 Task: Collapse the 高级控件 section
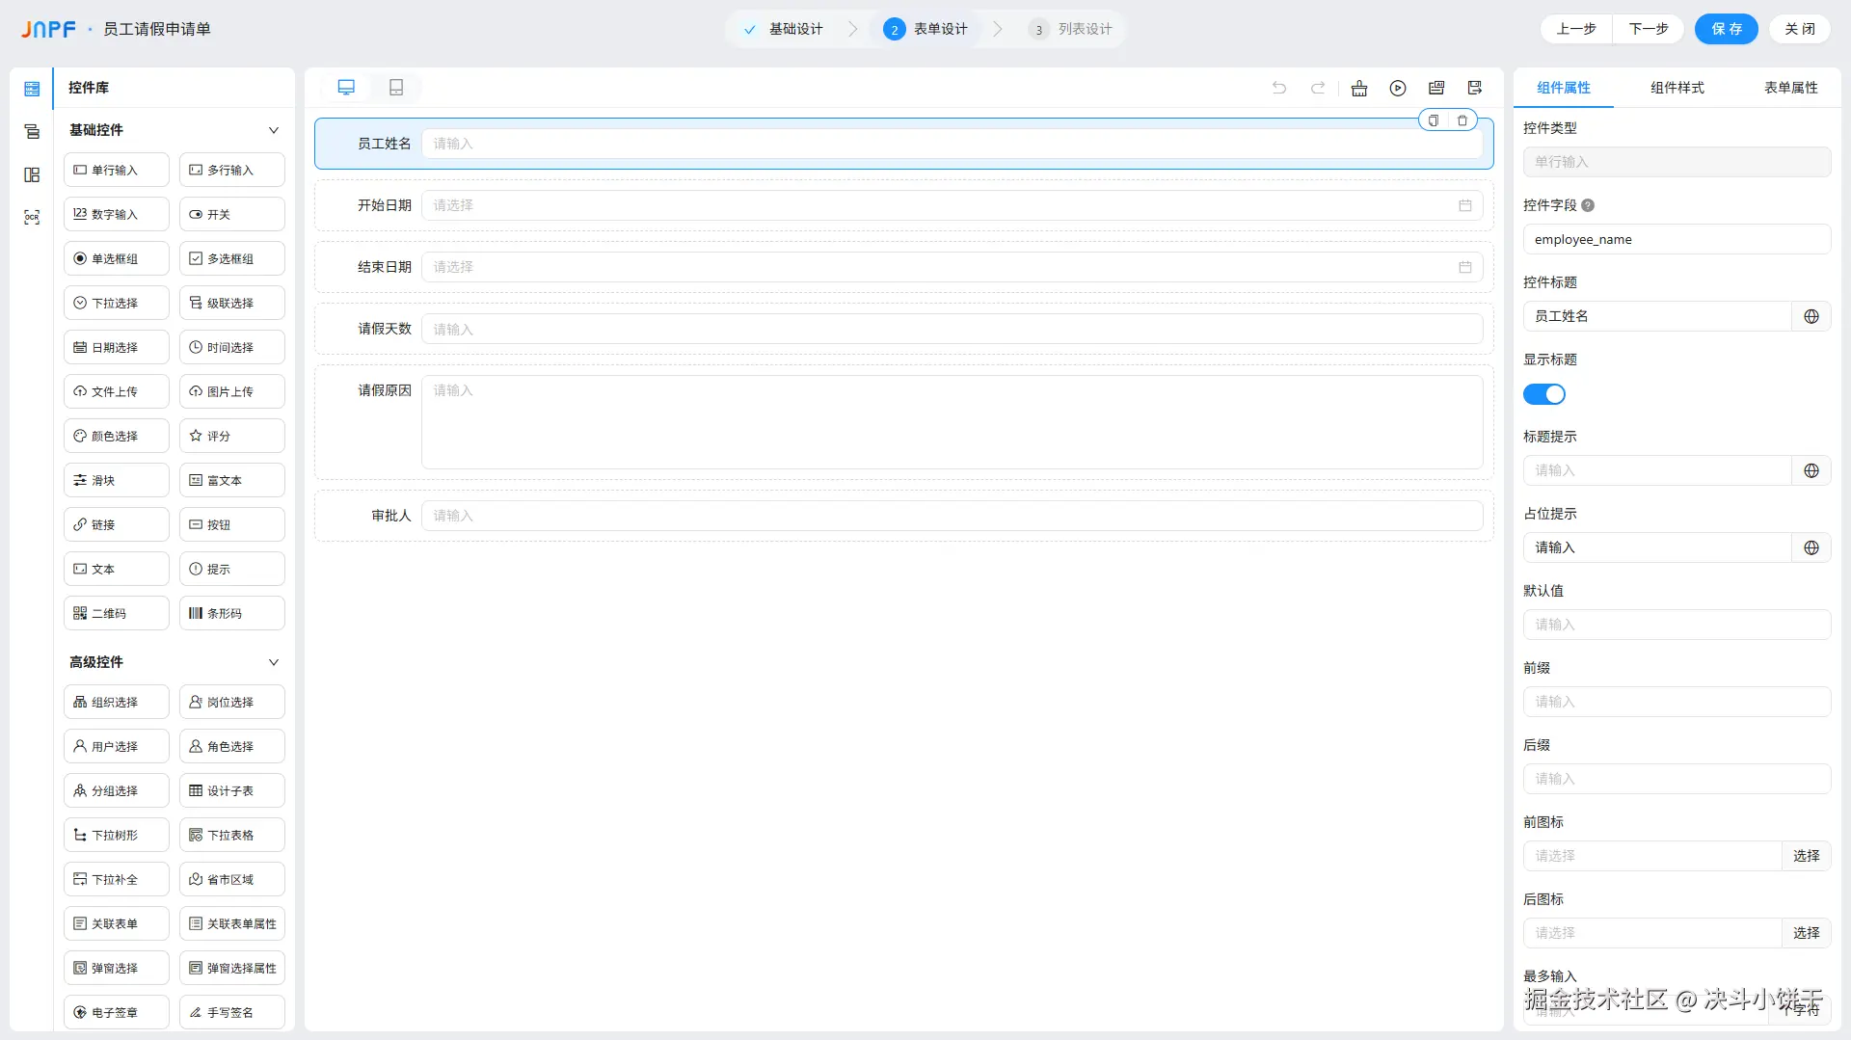click(x=274, y=662)
